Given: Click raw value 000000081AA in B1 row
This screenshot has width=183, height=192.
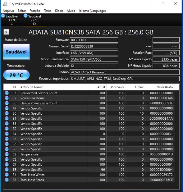Looking at the screenshot, I should (x=161, y=119).
